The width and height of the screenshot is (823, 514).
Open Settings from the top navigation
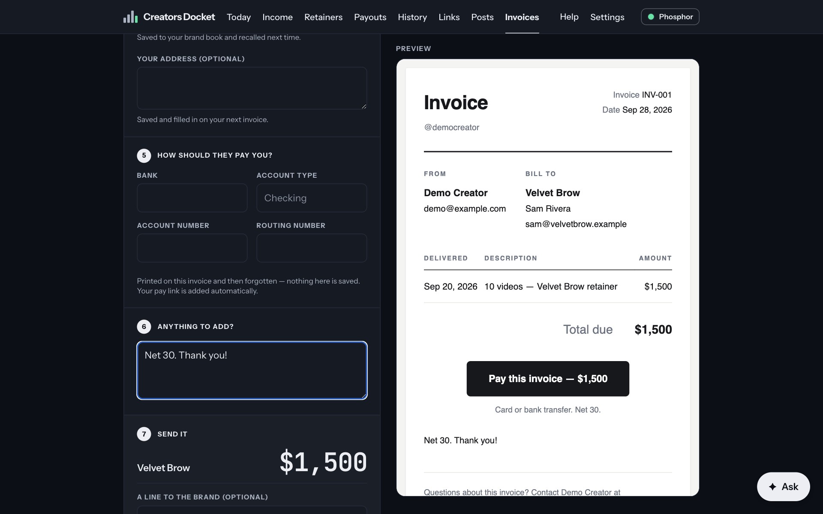pos(607,17)
